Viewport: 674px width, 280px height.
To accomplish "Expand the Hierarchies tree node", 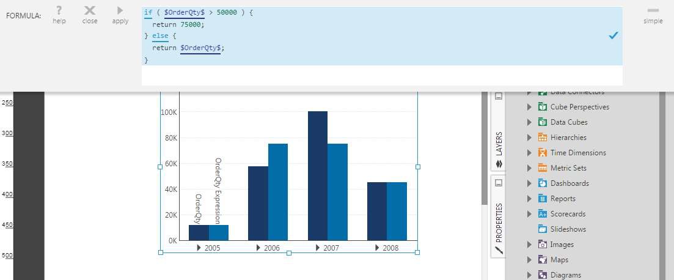I will 529,138.
